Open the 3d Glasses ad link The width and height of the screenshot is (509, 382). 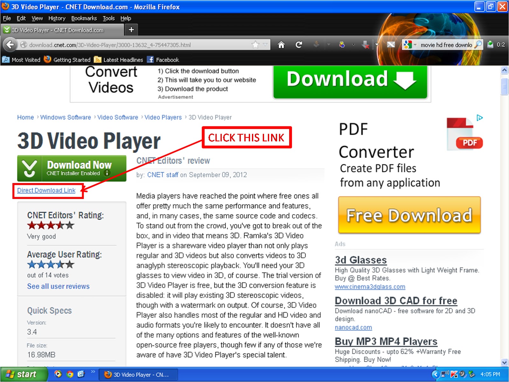point(361,260)
